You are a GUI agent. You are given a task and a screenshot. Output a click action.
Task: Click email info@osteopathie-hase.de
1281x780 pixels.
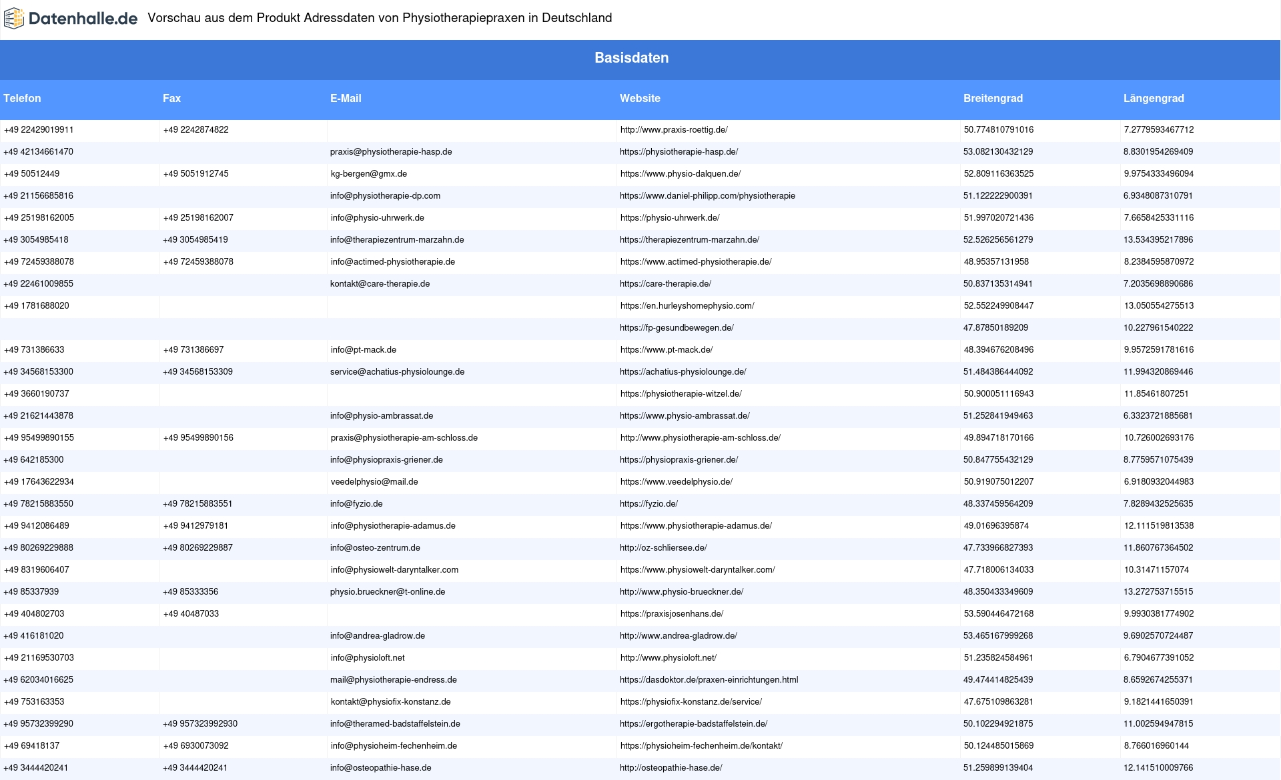point(380,768)
